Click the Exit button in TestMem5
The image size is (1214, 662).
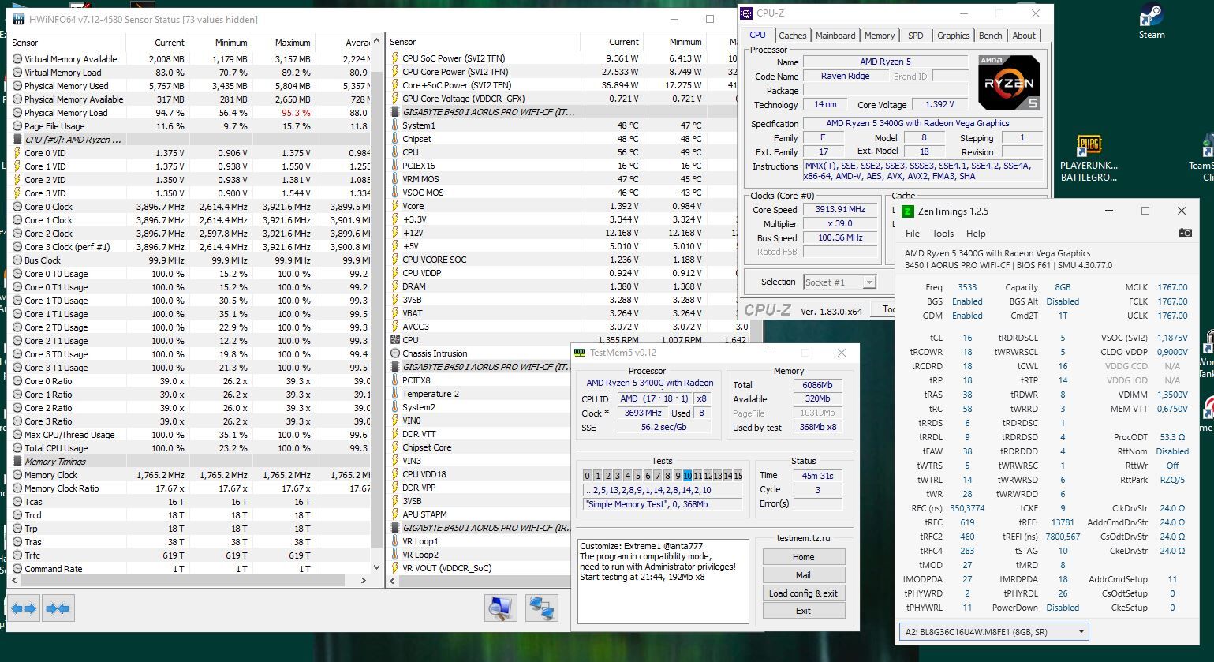[803, 611]
